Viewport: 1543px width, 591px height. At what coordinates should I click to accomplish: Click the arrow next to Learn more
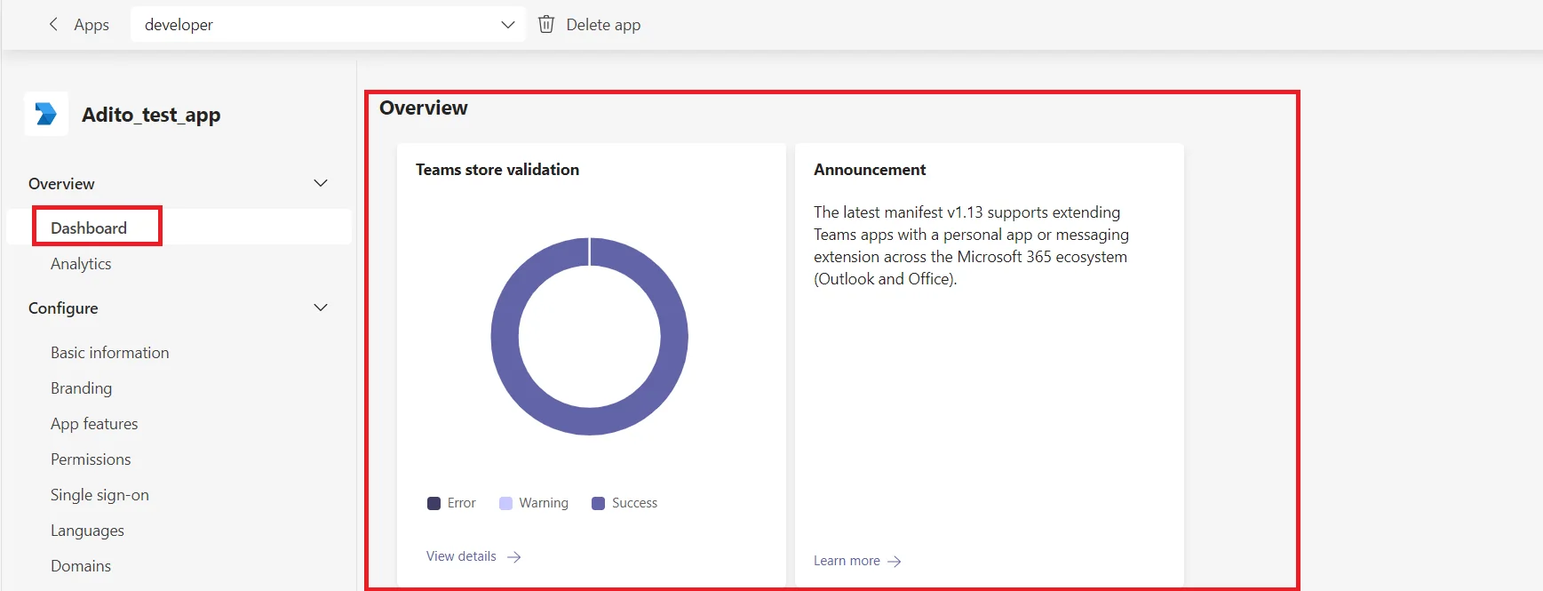tap(895, 562)
